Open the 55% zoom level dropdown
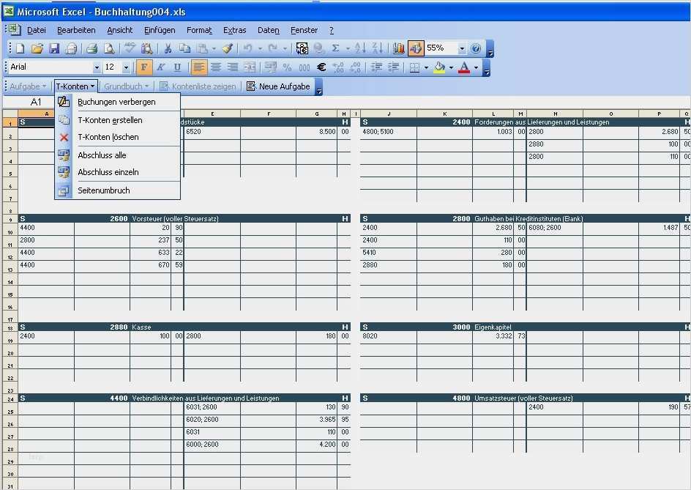 462,48
